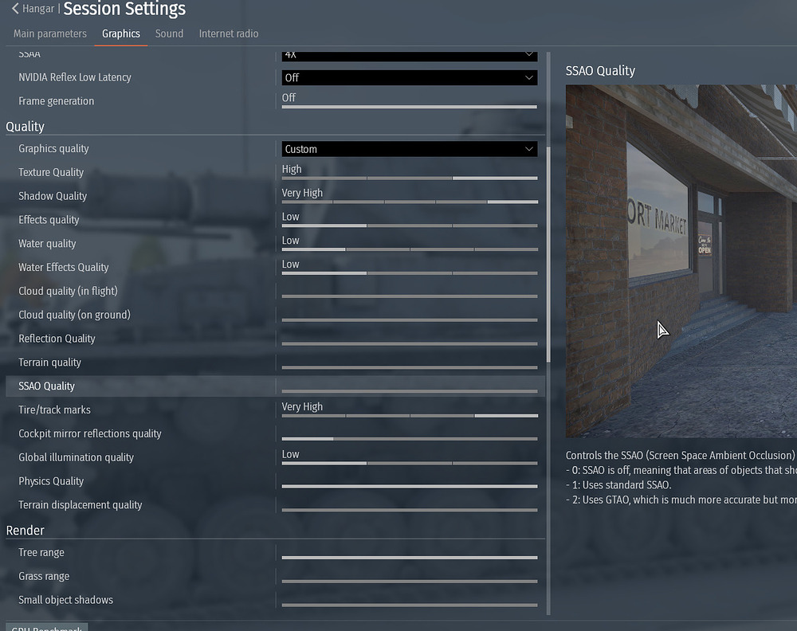The width and height of the screenshot is (797, 631).
Task: Change the Tire/track marks slider
Action: coord(409,415)
